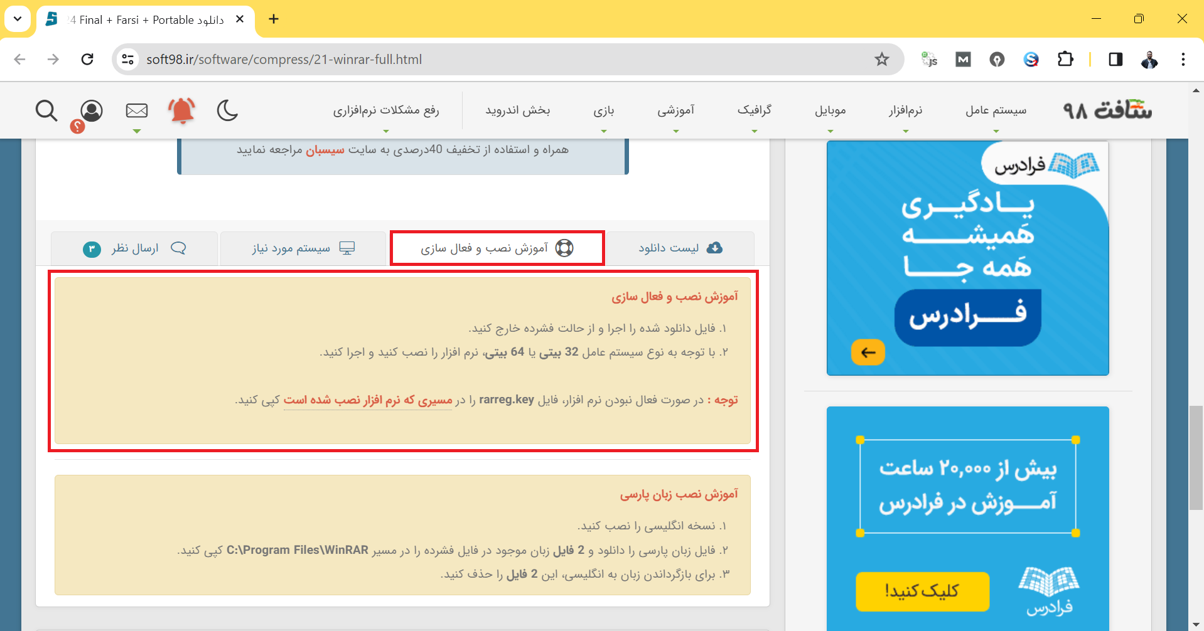Close the WinRAR download tab
The image size is (1204, 631).
point(240,19)
